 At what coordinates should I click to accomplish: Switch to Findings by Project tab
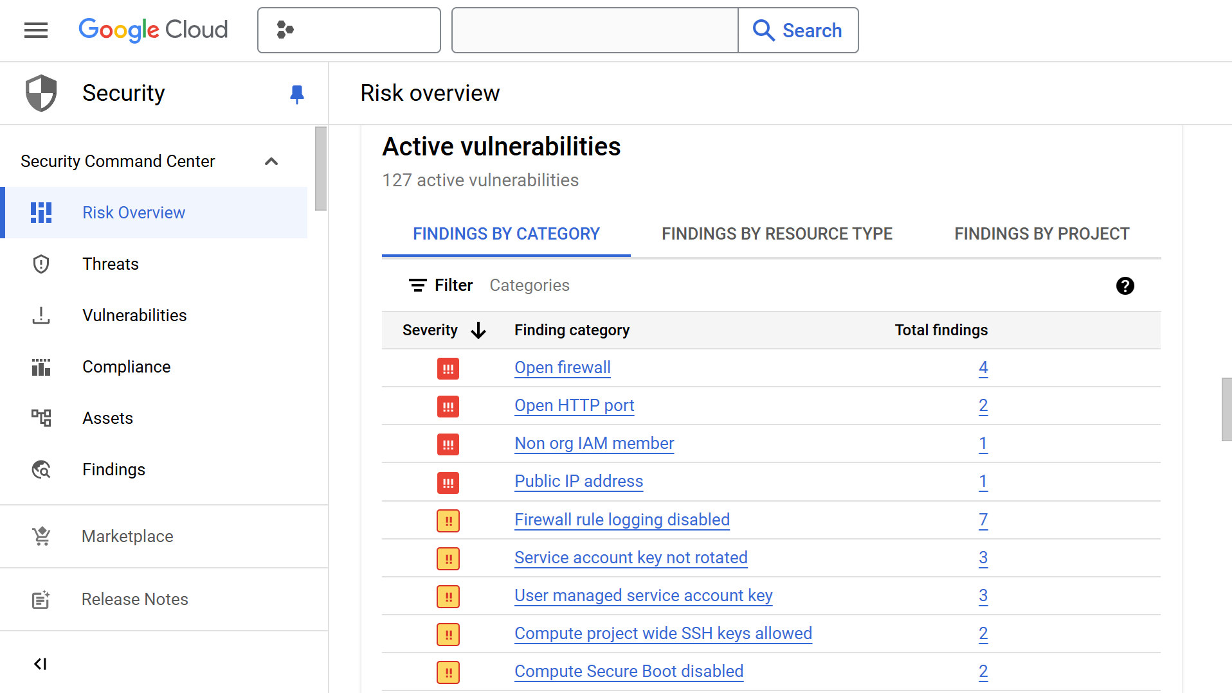pos(1041,234)
